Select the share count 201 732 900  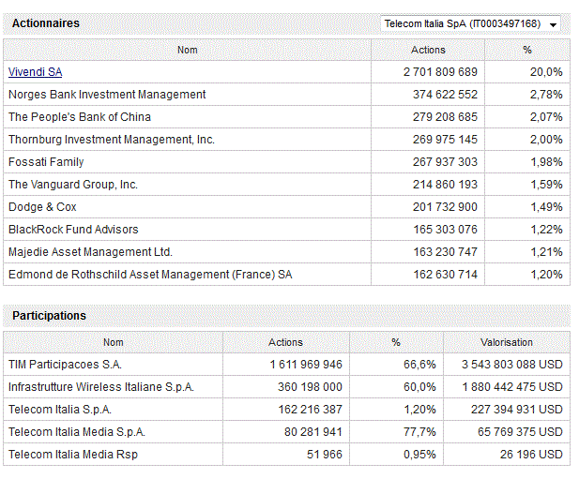(446, 207)
